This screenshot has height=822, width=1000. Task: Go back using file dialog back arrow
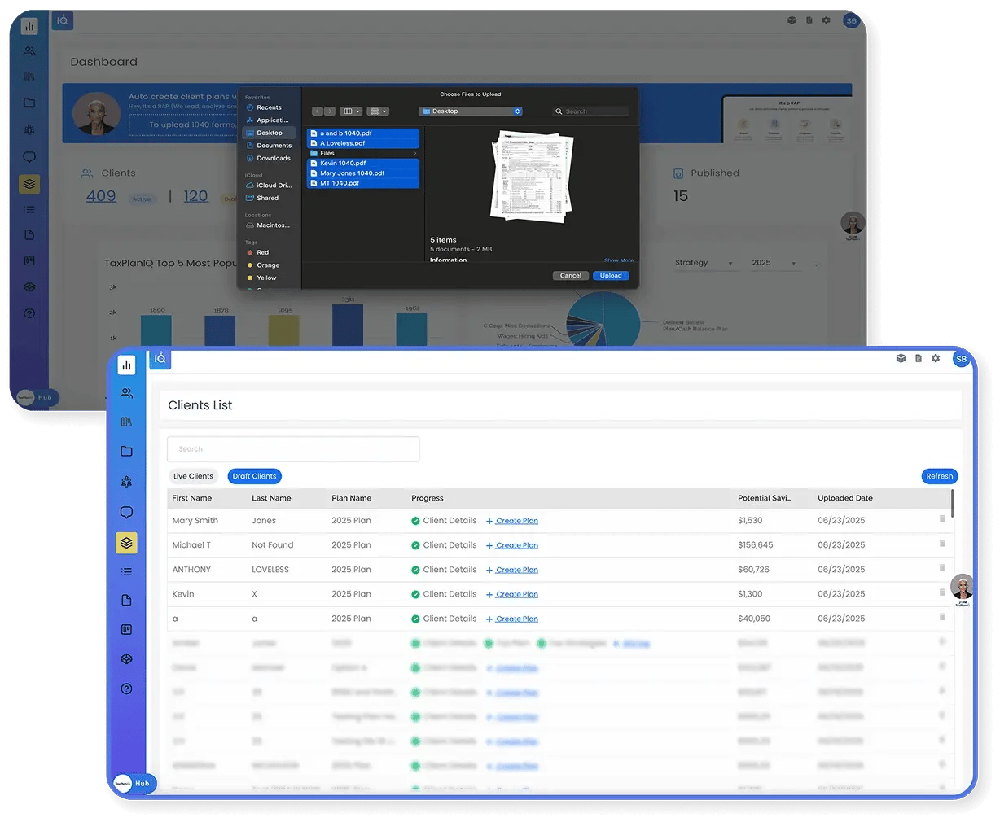click(318, 111)
